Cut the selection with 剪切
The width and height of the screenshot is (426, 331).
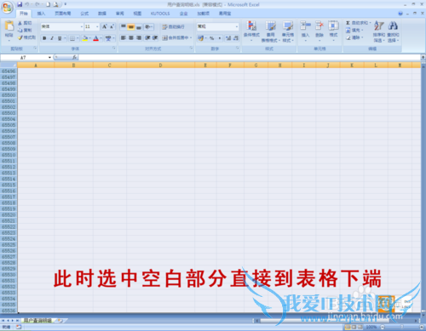25,23
